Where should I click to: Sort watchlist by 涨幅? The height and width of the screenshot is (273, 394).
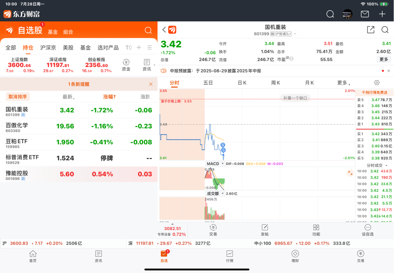click(110, 97)
